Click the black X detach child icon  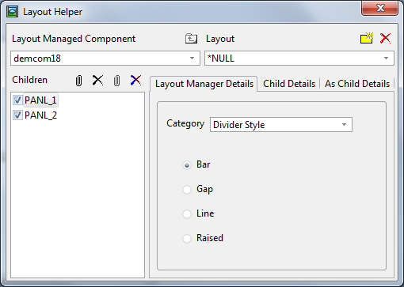[97, 80]
